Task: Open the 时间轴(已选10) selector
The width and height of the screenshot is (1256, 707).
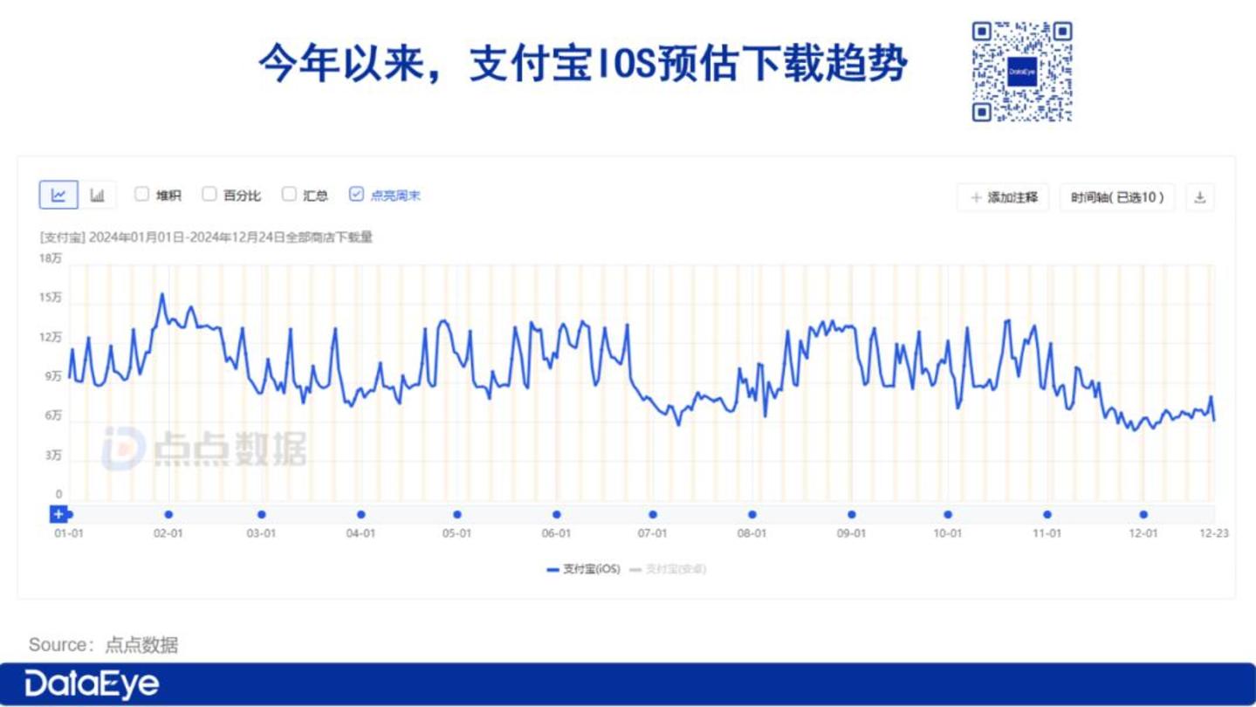Action: point(1117,198)
